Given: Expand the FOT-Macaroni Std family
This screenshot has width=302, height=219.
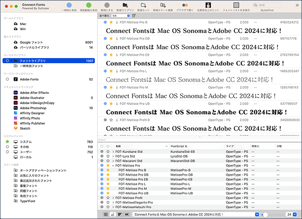Looking at the screenshot, I should 113,161.
